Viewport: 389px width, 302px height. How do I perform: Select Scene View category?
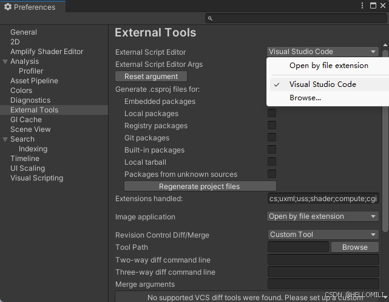[x=30, y=129]
